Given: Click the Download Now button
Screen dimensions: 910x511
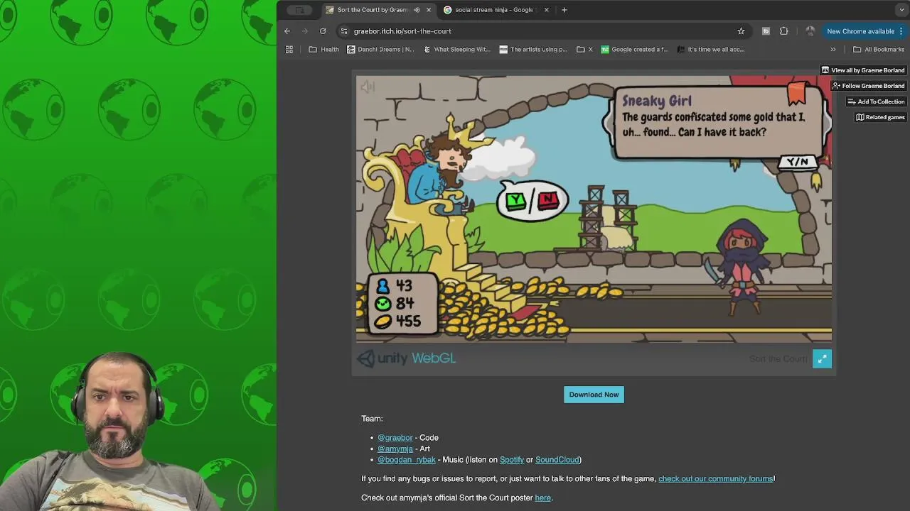Looking at the screenshot, I should (x=594, y=395).
